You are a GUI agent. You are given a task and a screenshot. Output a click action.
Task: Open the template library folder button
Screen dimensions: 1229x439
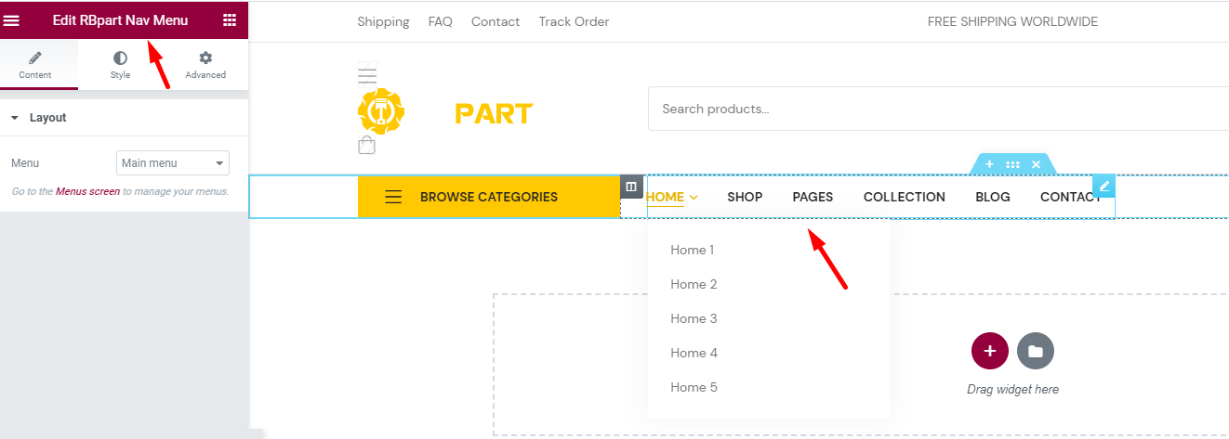coord(1036,351)
